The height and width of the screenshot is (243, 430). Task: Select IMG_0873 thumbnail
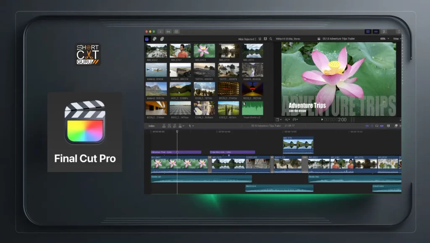(252, 51)
